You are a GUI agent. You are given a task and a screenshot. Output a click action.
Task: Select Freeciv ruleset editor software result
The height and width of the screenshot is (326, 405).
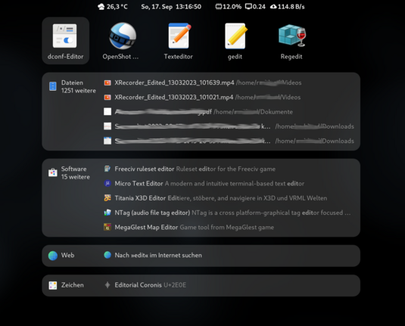coord(229,169)
